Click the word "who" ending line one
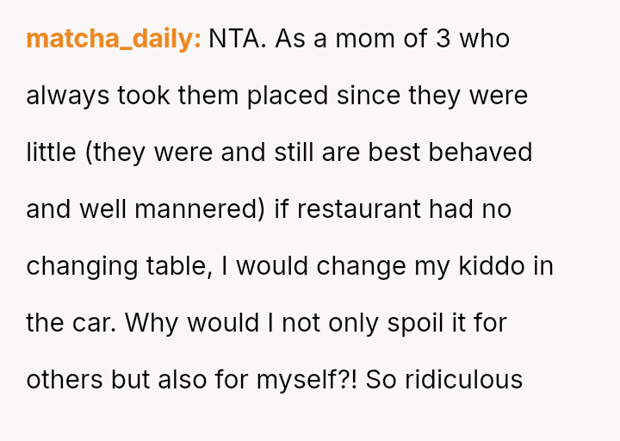Screen dimensions: 620x441 [x=485, y=39]
